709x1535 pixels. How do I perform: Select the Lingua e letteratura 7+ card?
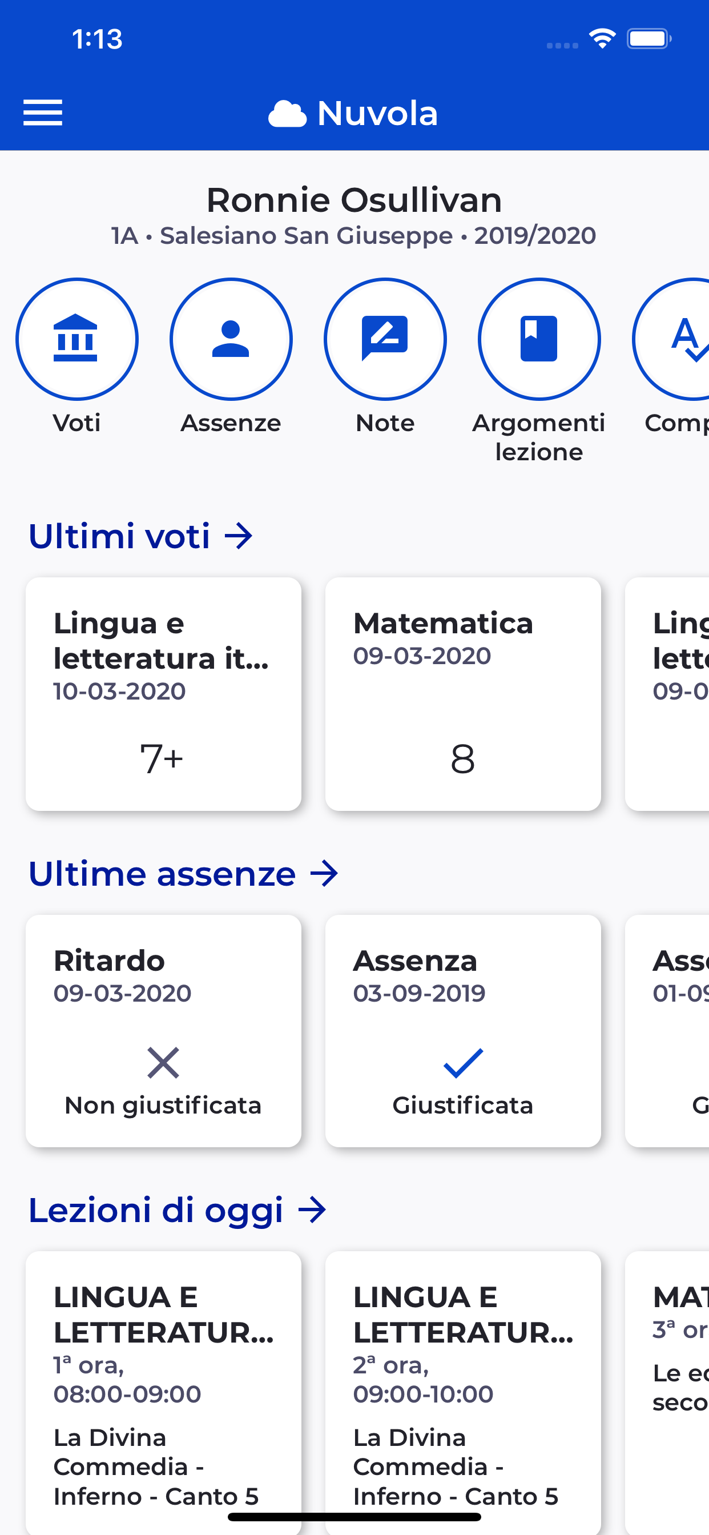163,694
